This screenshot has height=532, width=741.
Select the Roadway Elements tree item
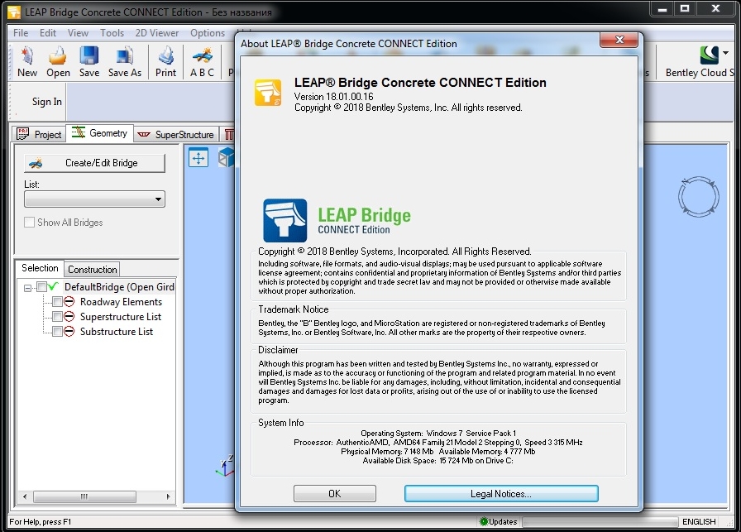(121, 302)
